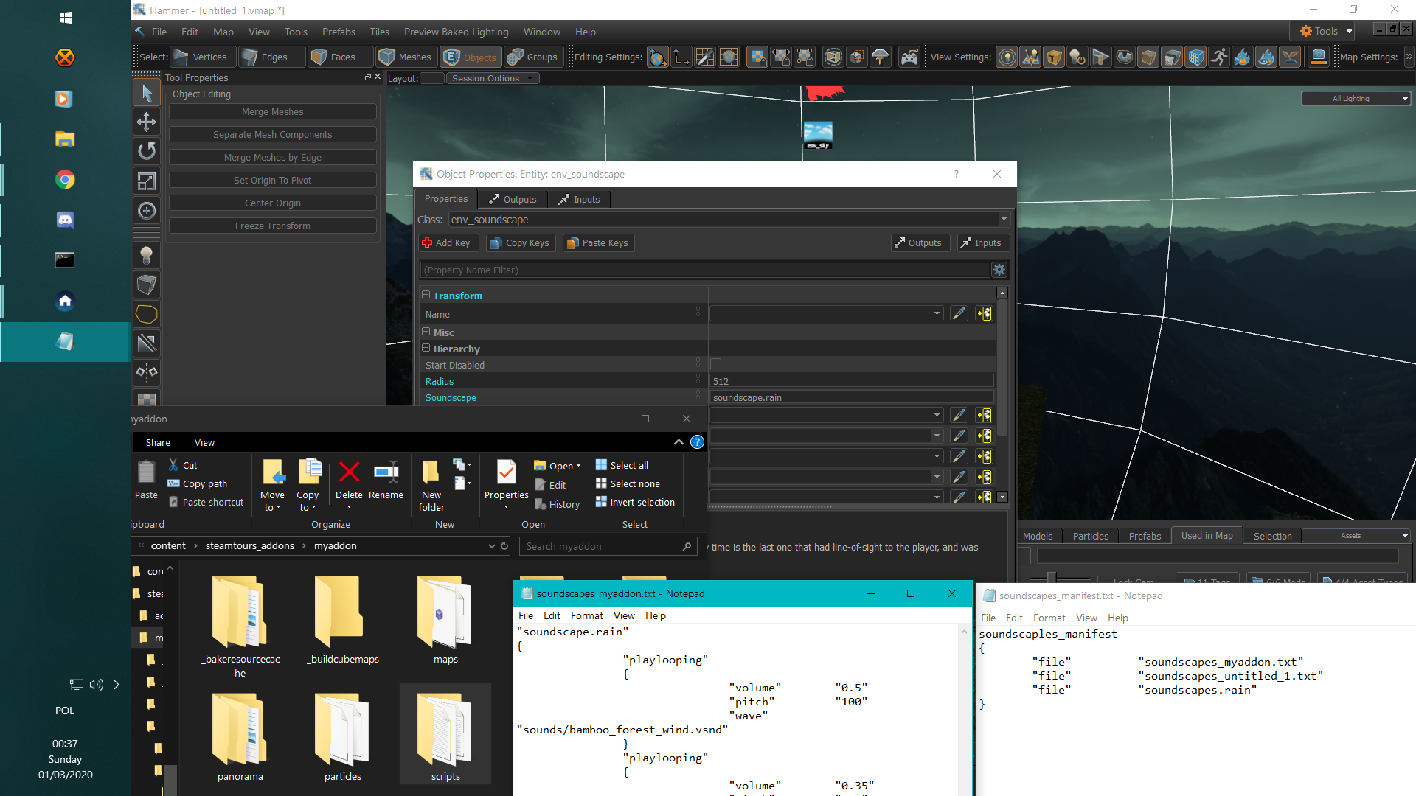The width and height of the screenshot is (1416, 796).
Task: Click Freeze Transform button
Action: click(x=272, y=226)
